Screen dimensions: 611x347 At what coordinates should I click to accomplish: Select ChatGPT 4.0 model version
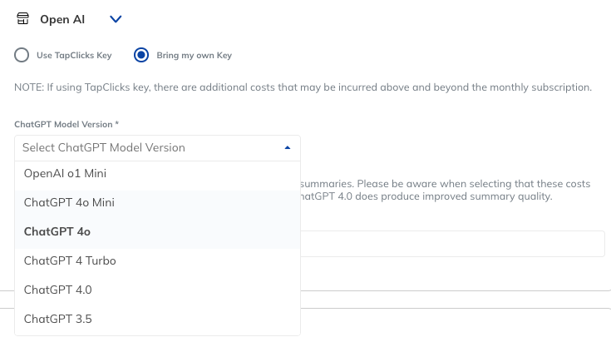click(157, 290)
